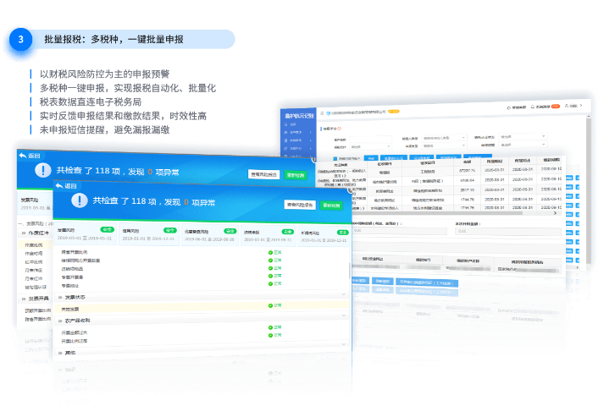Open the bottom dropdown in the right filter column
The image size is (604, 406).
coord(523,145)
